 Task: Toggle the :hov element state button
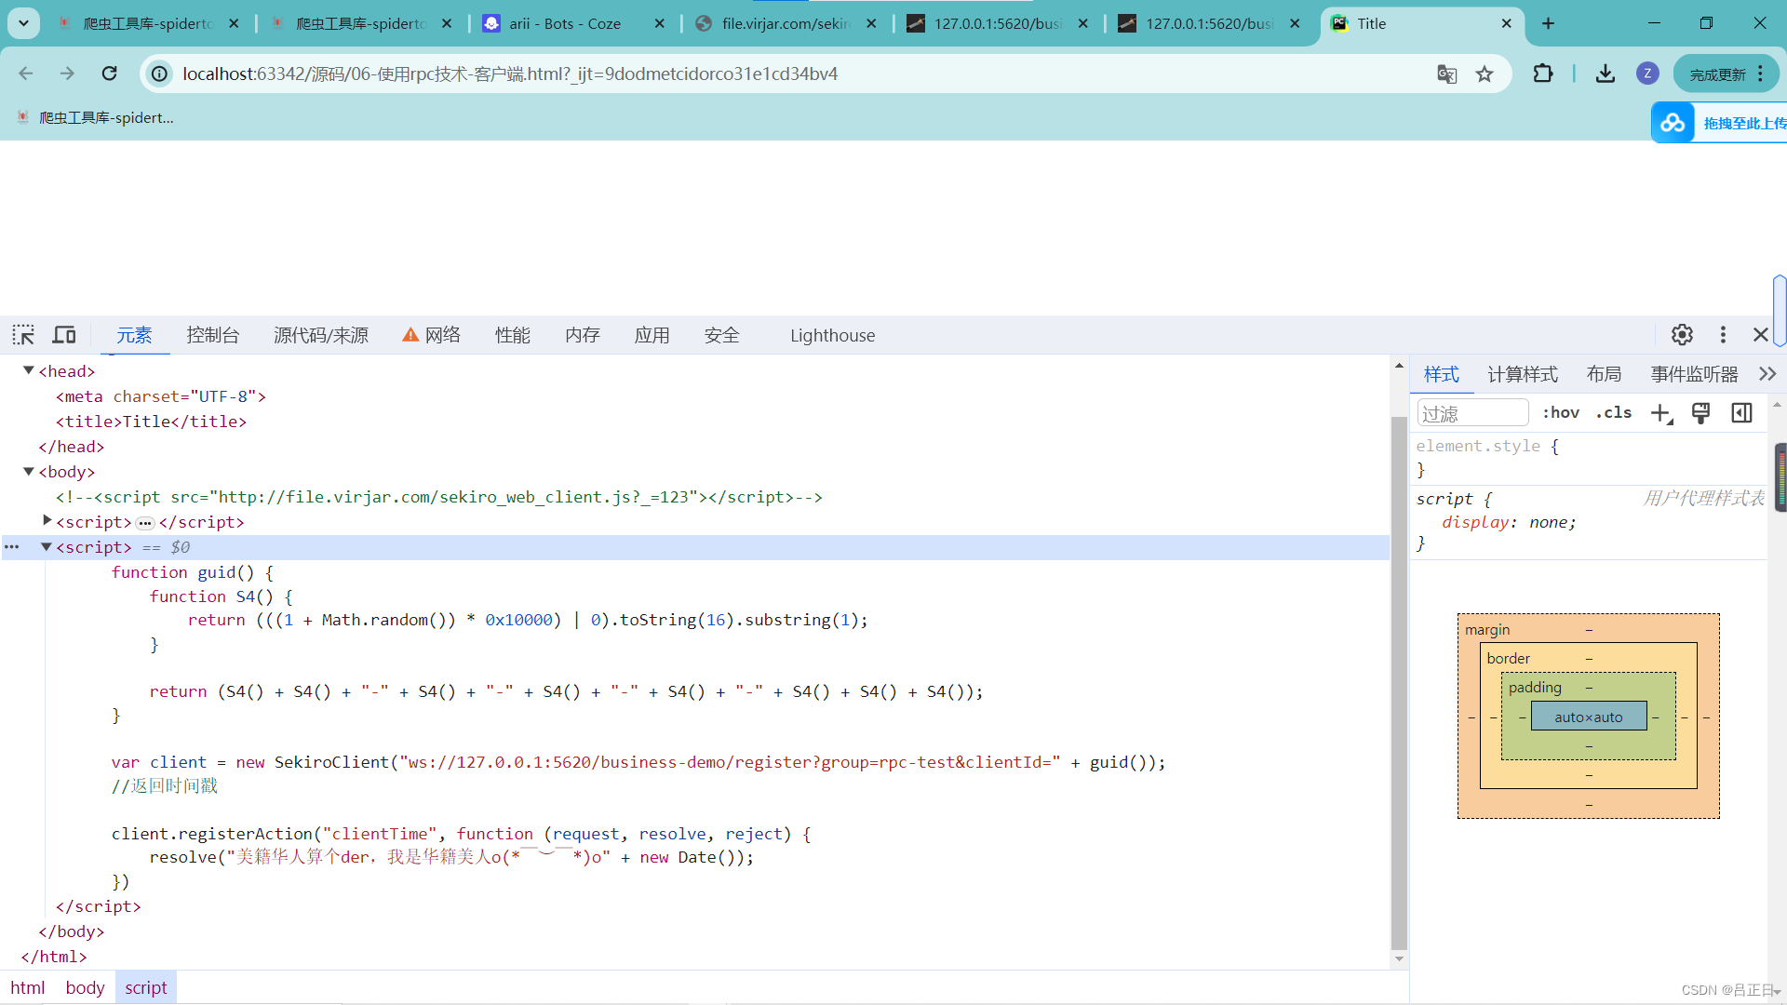[1561, 413]
